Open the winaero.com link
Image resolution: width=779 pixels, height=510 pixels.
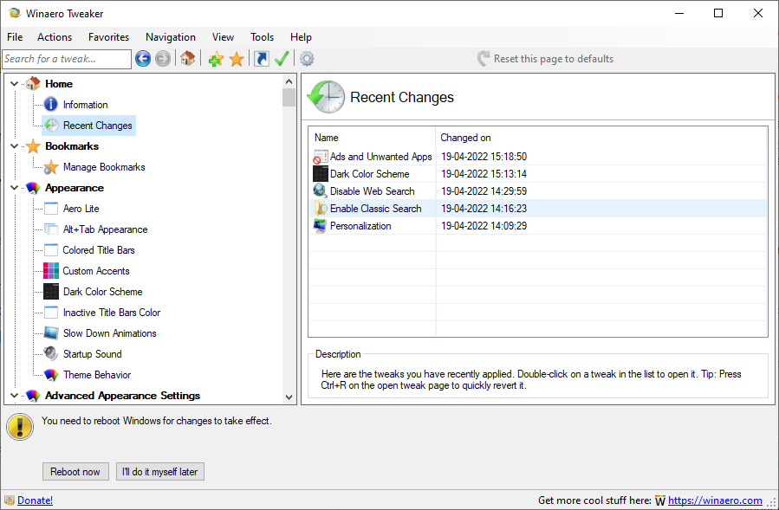click(715, 500)
